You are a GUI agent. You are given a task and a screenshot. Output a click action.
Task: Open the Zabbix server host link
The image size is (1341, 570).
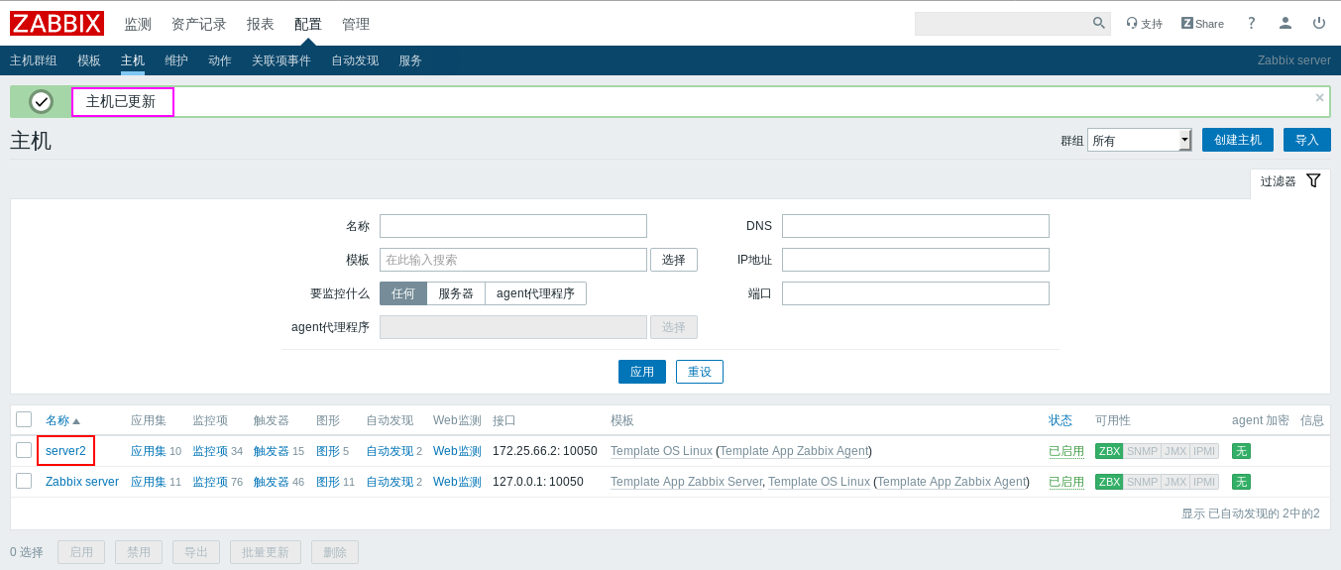click(x=82, y=482)
